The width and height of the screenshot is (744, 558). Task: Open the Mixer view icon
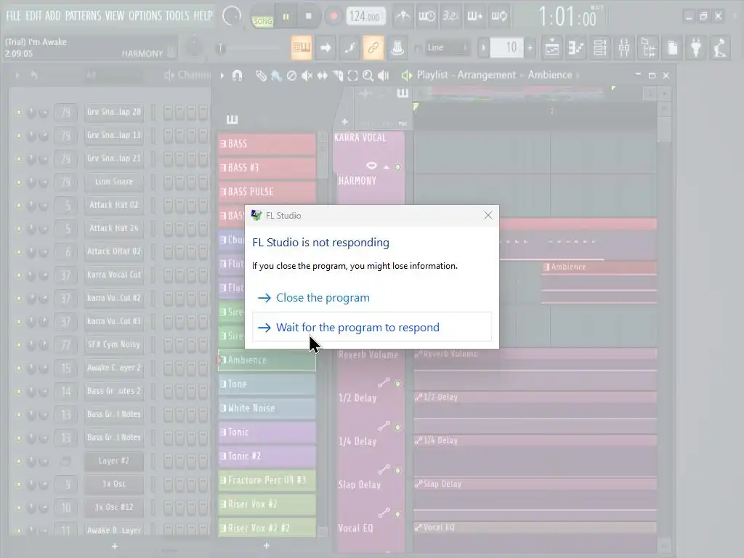pos(624,47)
